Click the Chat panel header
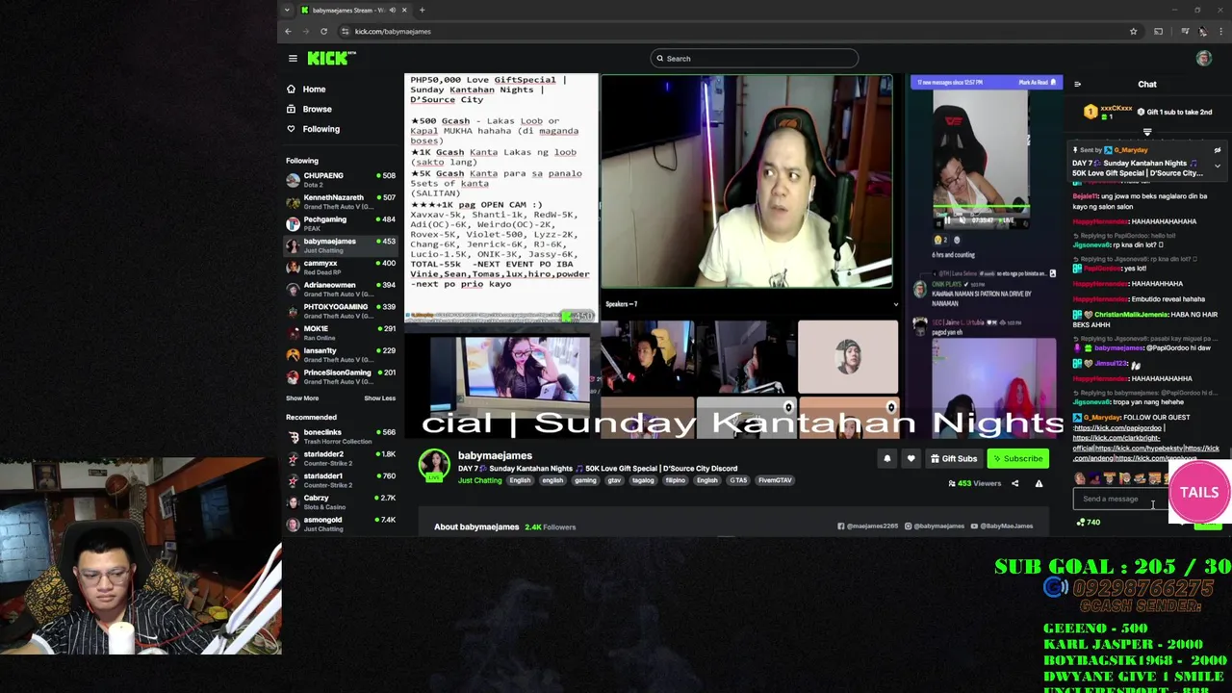The image size is (1232, 693). coord(1147,85)
